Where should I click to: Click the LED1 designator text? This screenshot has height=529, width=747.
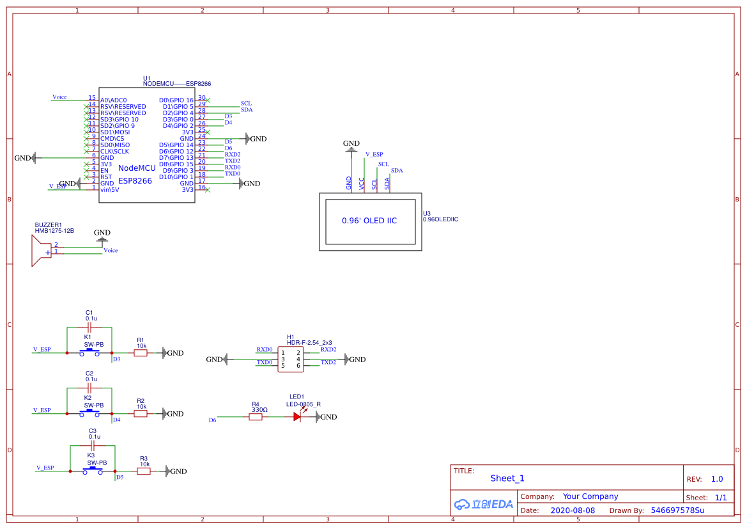[x=296, y=397]
